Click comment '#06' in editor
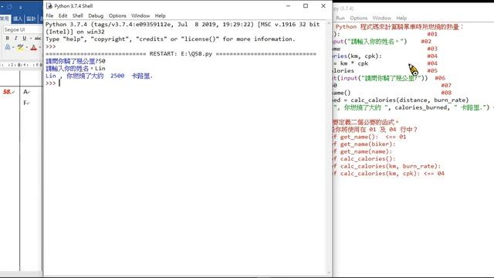This screenshot has height=278, width=494. point(440,78)
